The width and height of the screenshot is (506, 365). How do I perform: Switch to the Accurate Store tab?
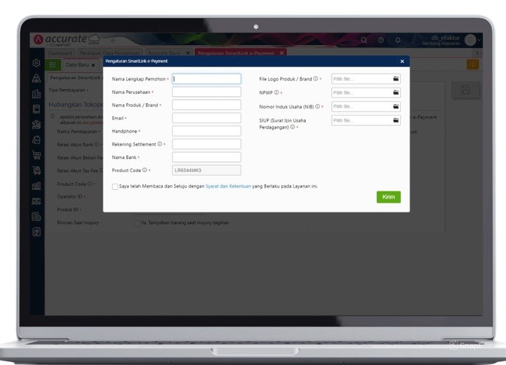click(x=164, y=53)
